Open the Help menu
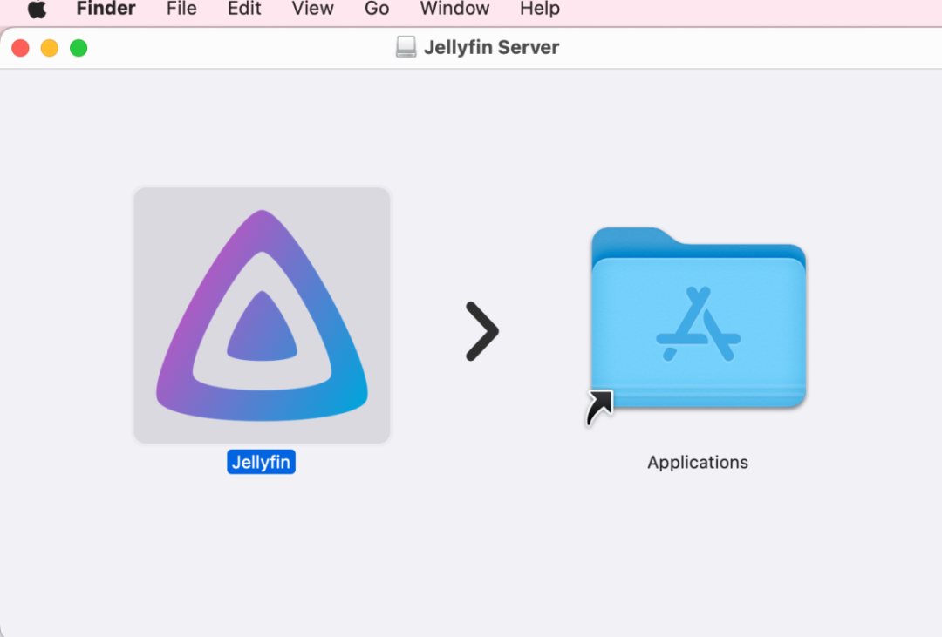Screen dimensions: 942x637 click(x=540, y=9)
